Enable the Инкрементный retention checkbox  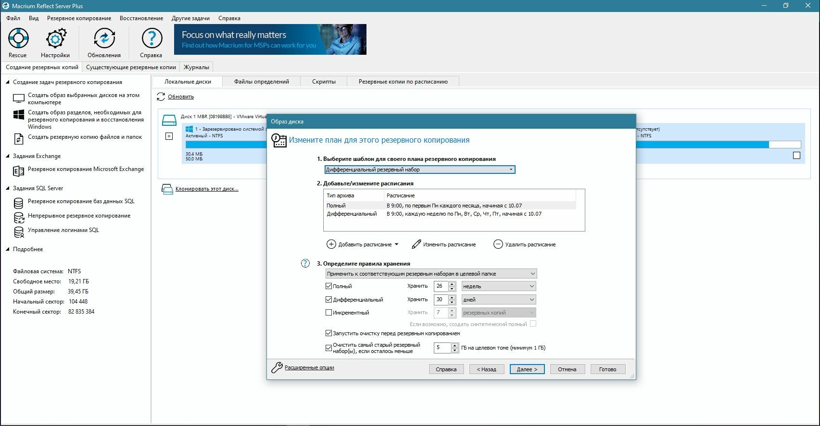pos(329,313)
